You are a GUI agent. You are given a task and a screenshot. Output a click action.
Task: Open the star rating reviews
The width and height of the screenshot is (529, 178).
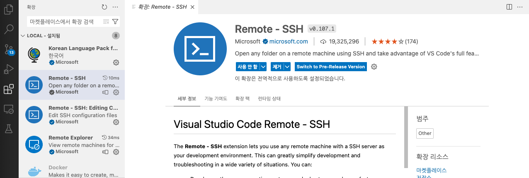(x=395, y=41)
